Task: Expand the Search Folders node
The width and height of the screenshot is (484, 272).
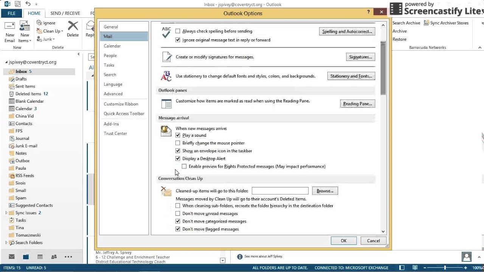Action: pyautogui.click(x=6, y=243)
